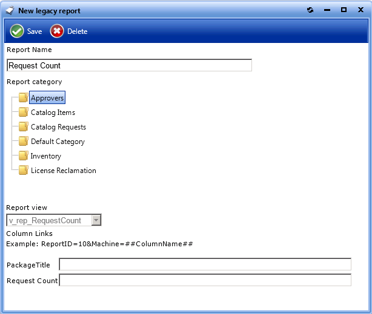The image size is (372, 314).
Task: Click the ReportID example text
Action: point(117,244)
